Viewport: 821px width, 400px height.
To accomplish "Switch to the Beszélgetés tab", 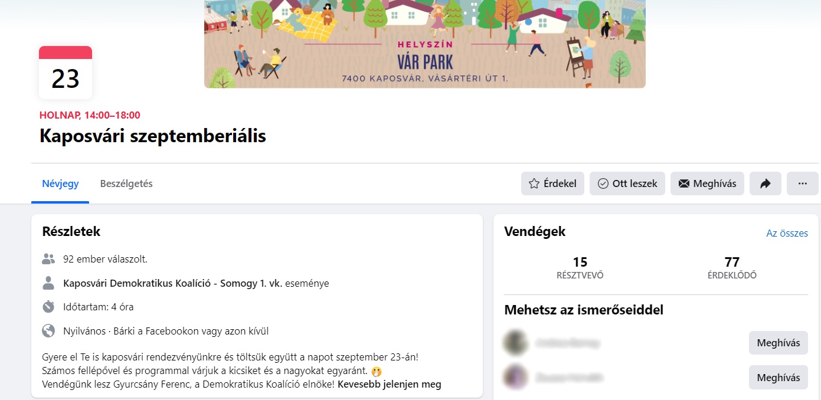I will point(126,183).
